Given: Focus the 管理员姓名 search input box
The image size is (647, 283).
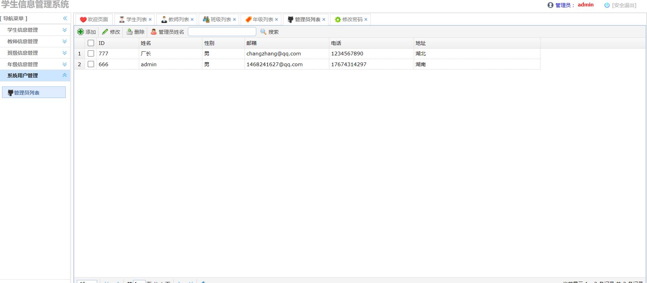Looking at the screenshot, I should click(x=222, y=32).
